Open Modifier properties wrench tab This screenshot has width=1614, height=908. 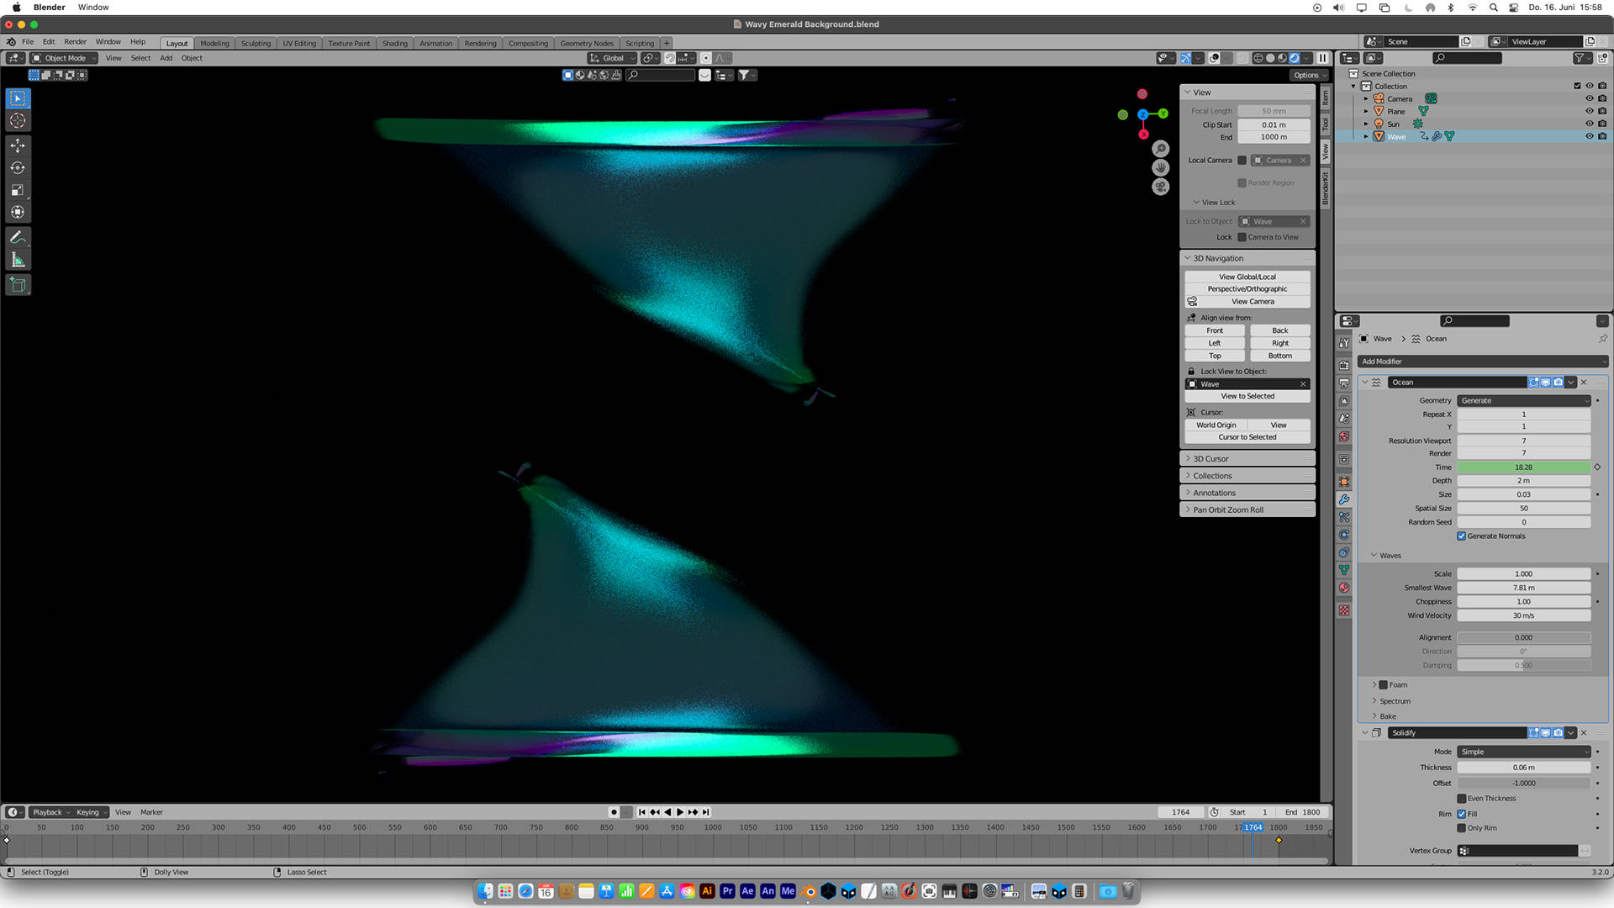[1344, 499]
